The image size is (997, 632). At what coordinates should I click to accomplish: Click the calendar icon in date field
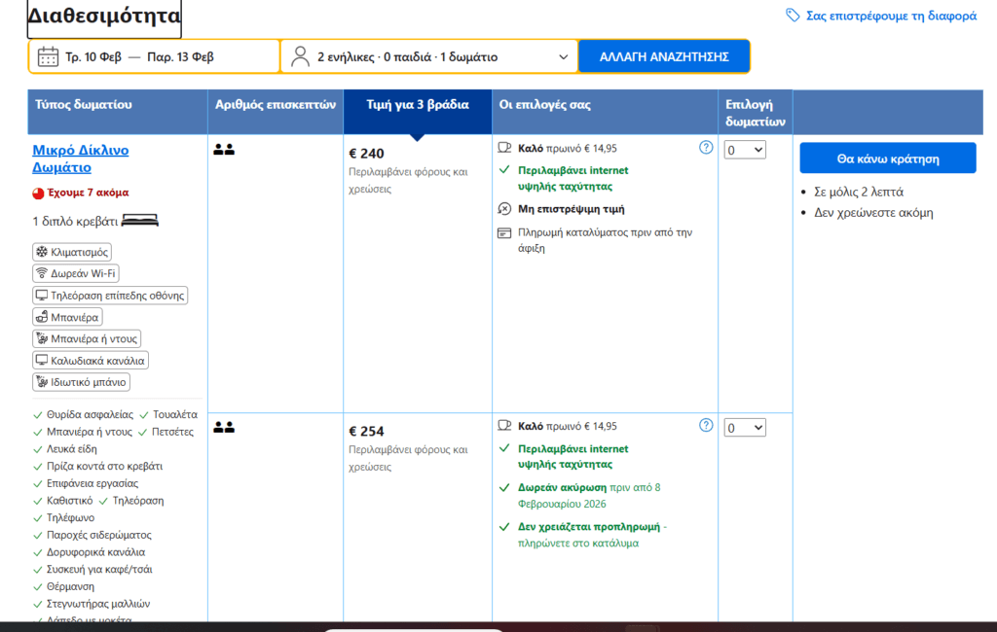(48, 56)
